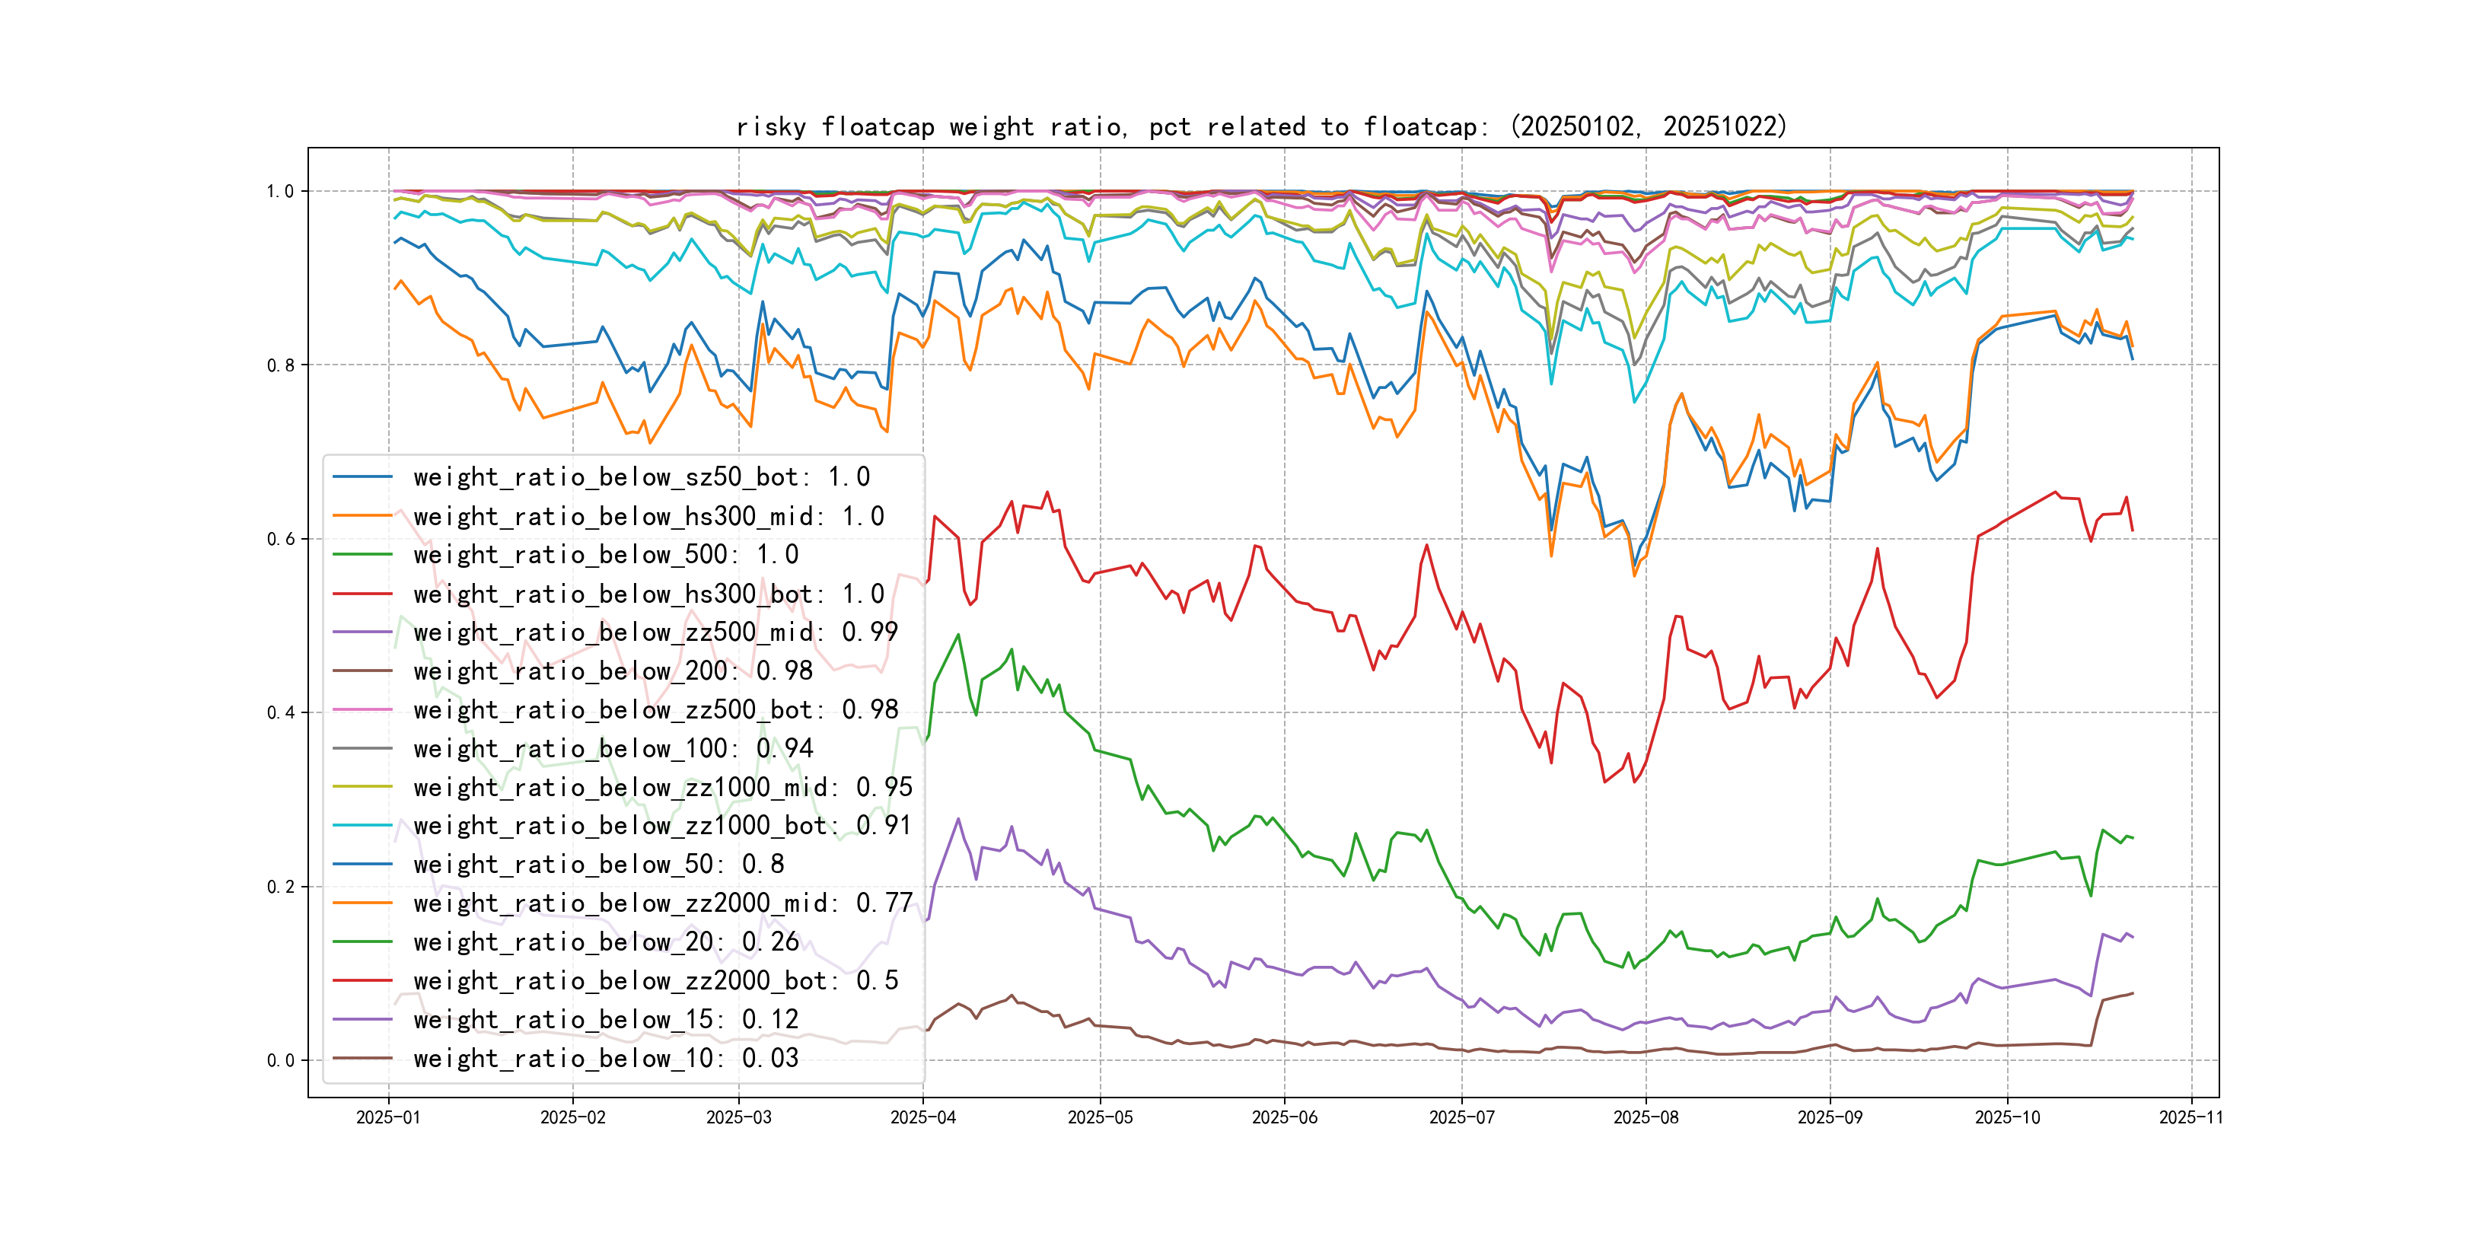Viewport: 2466px width, 1233px height.
Task: Select legend label weight_ratio_below_500
Action: [x=605, y=554]
